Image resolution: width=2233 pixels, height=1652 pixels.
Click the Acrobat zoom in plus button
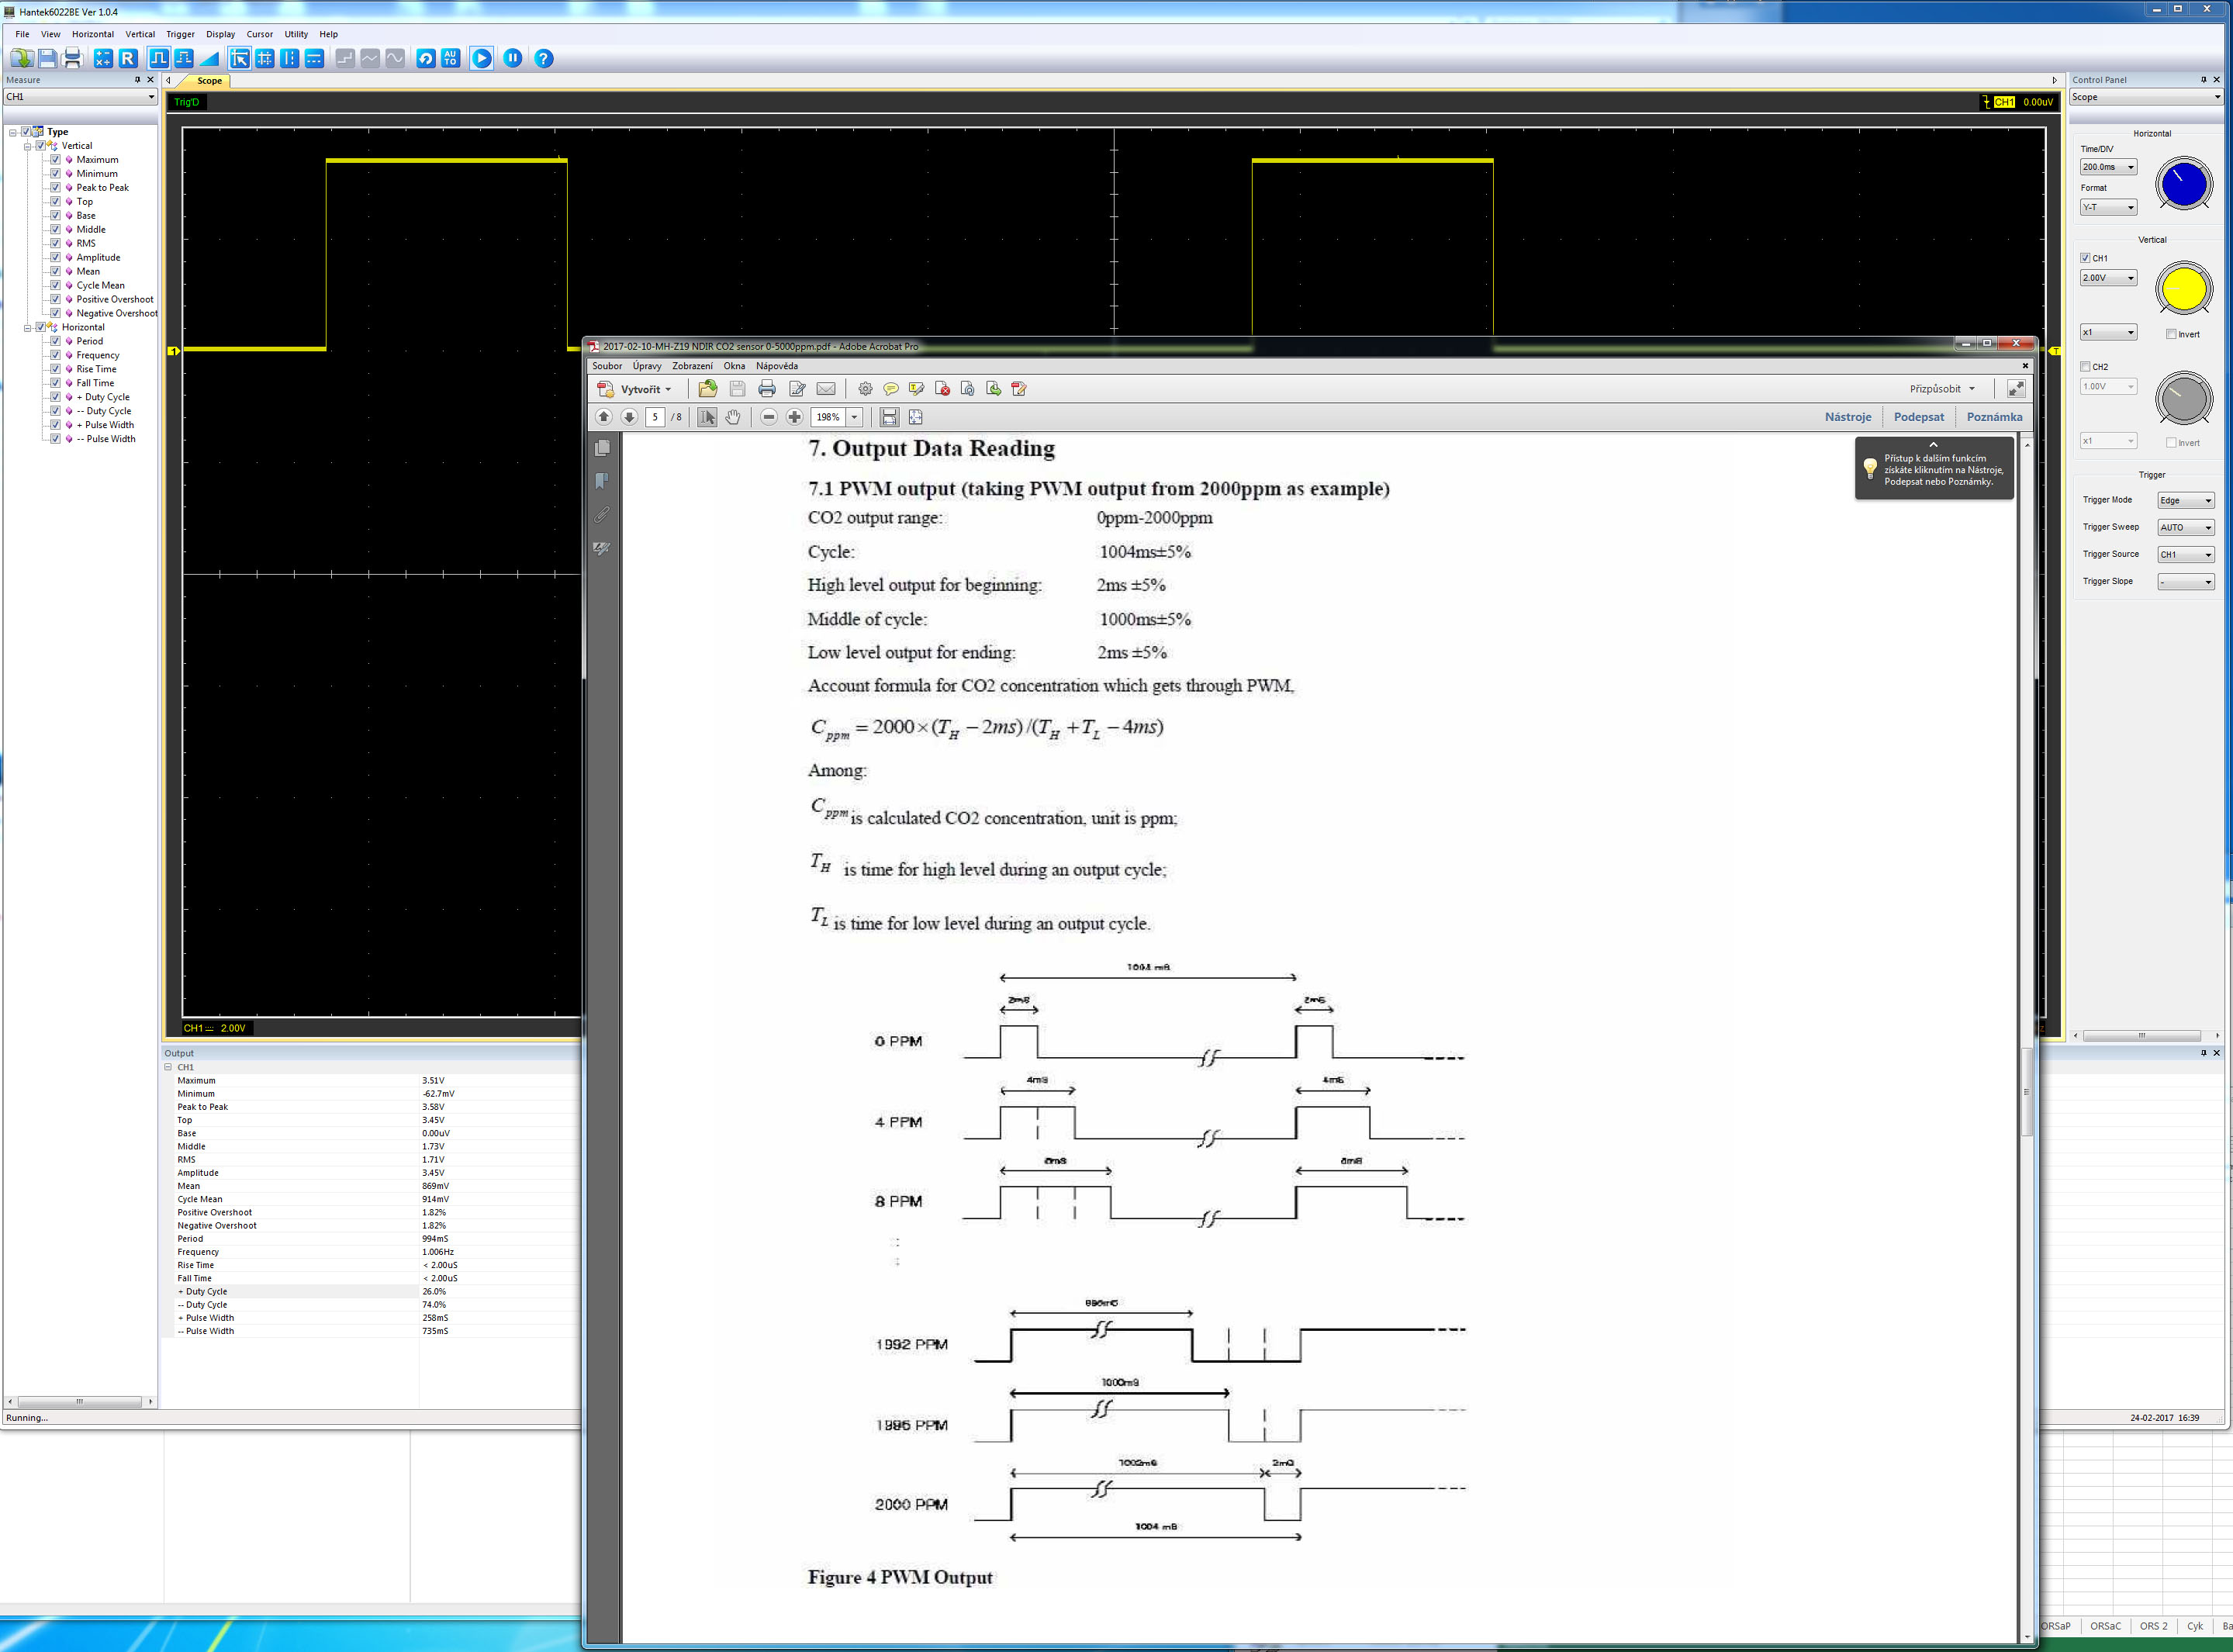pos(794,417)
